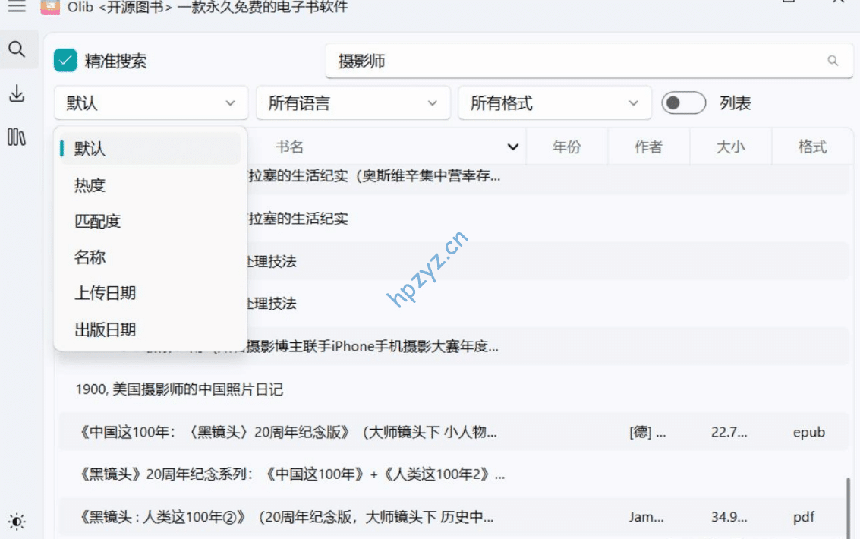Expand the 所有语言 language dropdown
The image size is (860, 539).
[352, 103]
